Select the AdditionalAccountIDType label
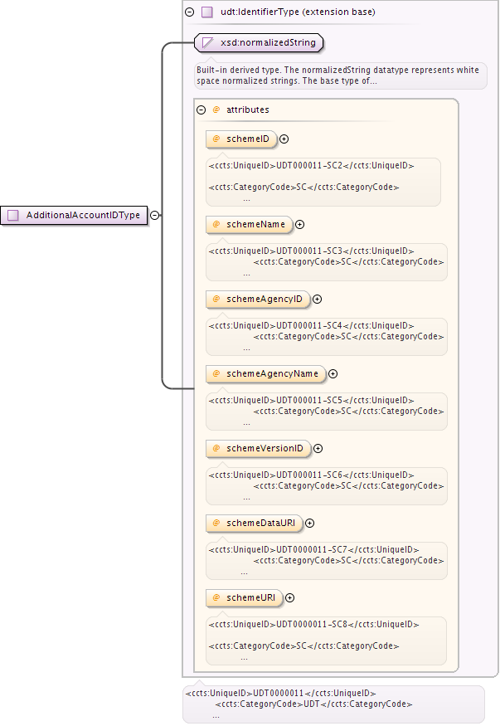This screenshot has width=500, height=726. tap(83, 215)
